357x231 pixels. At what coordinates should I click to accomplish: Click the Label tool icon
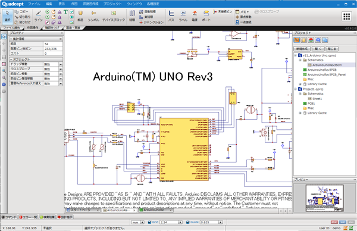click(183, 16)
